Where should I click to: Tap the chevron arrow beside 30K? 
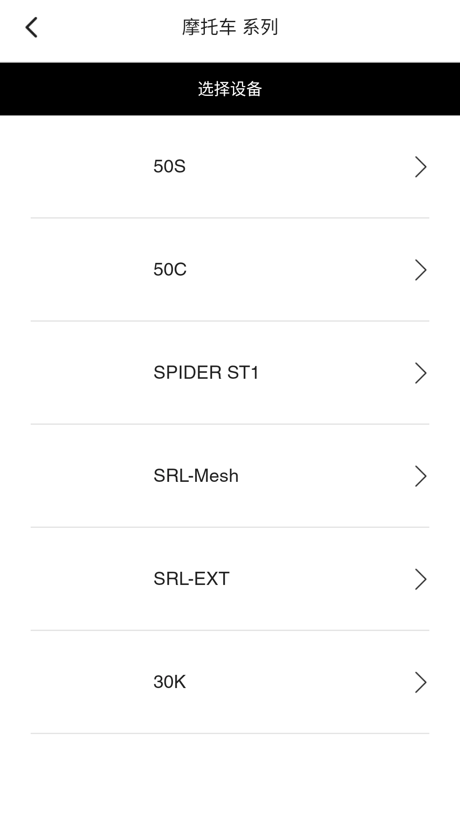(x=420, y=682)
